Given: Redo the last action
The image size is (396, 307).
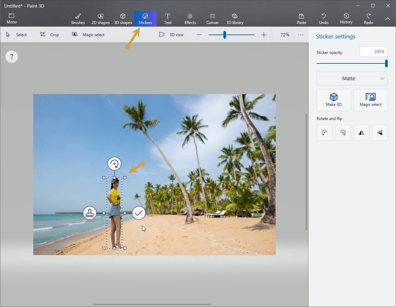Looking at the screenshot, I should (369, 19).
